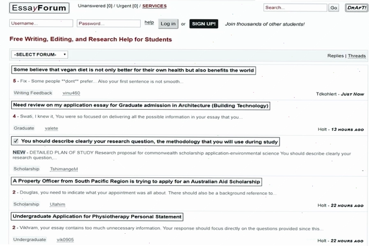
Task: Open the Writing Feedback category tag
Action: (x=33, y=93)
